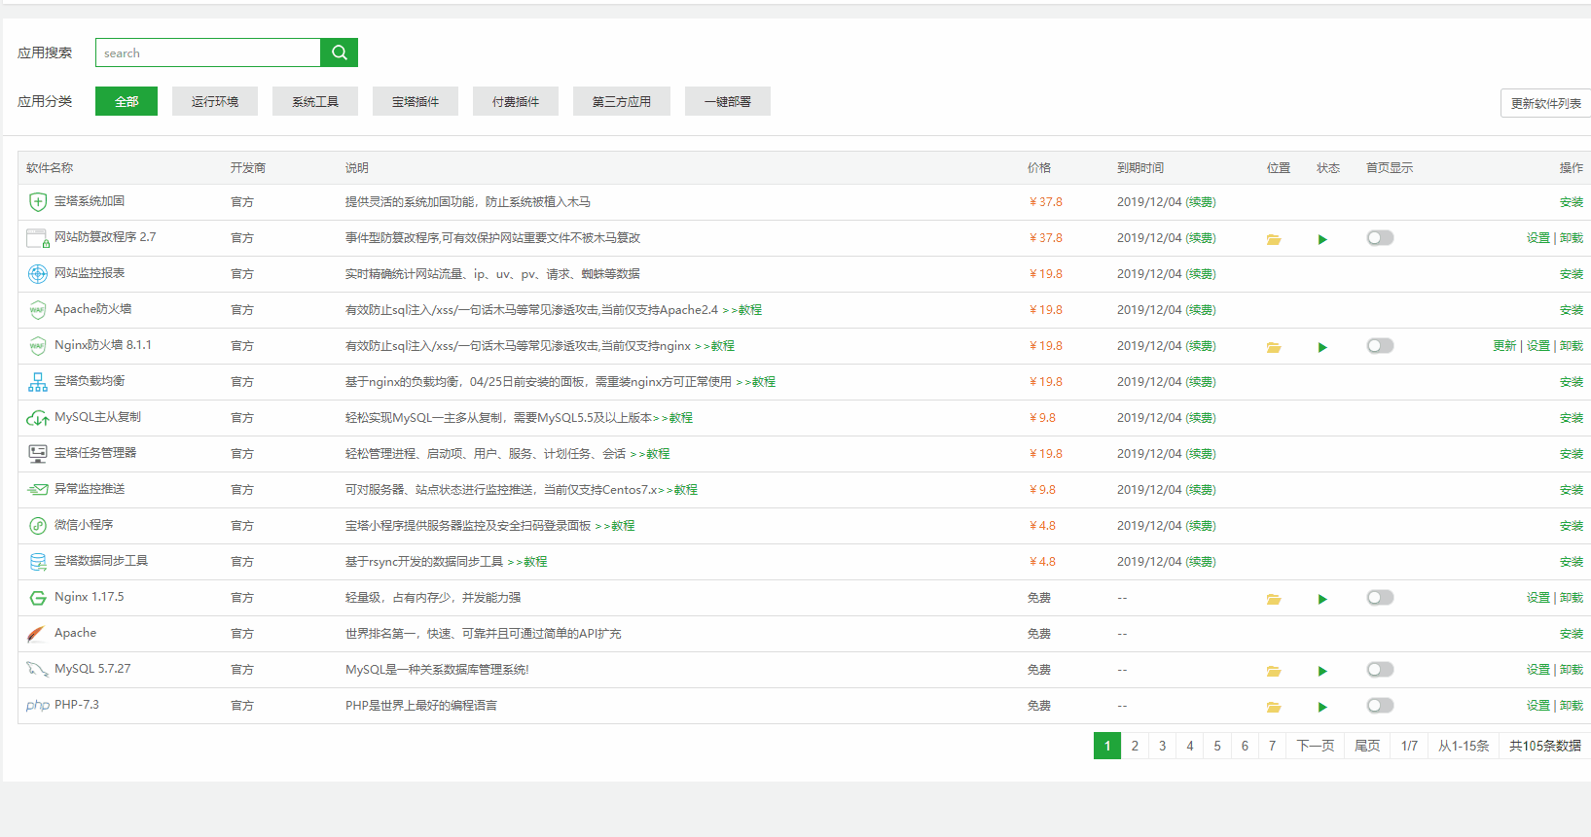Click the 网站监控报表 icon
This screenshot has width=1591, height=837.
(x=38, y=274)
